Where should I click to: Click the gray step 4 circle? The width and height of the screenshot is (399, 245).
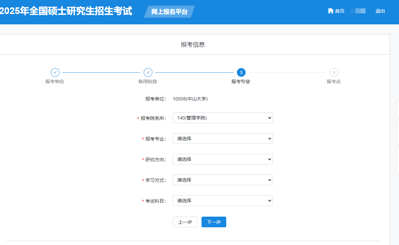click(334, 72)
